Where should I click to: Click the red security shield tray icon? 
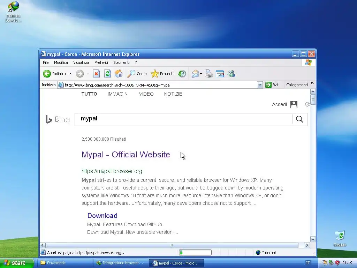pos(337,263)
